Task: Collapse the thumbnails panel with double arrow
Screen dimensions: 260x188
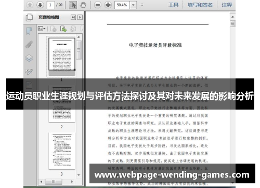Action: tap(73, 17)
